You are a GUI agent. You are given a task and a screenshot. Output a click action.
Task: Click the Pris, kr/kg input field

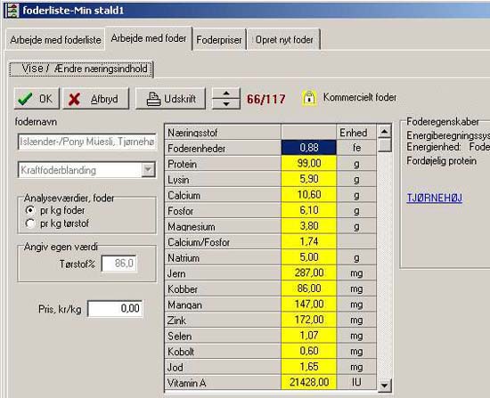pyautogui.click(x=115, y=309)
